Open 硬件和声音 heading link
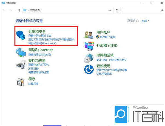Screen dimensions: 165x126 pyautogui.click(x=37, y=61)
